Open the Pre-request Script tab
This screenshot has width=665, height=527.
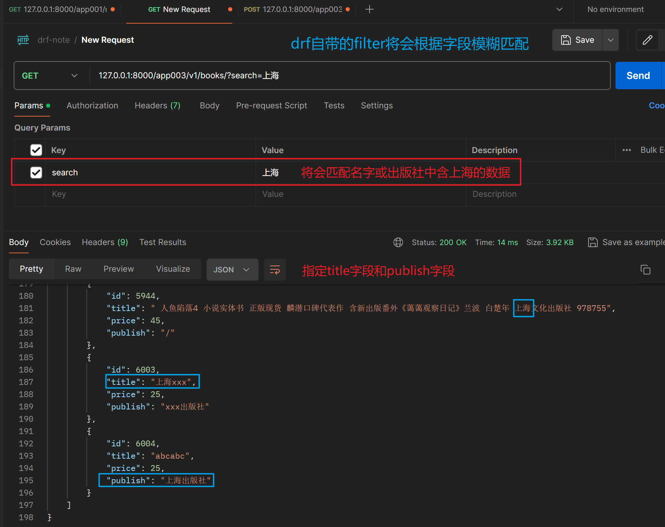(272, 106)
